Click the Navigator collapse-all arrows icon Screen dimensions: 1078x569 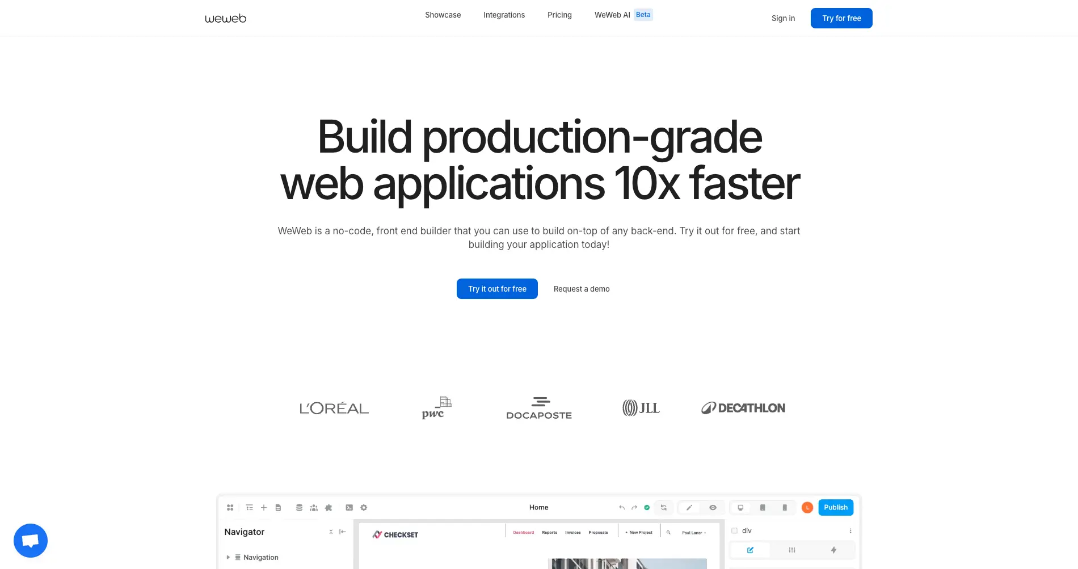point(331,532)
